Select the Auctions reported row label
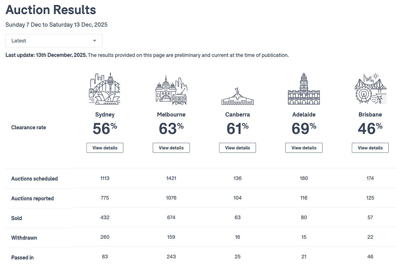Viewport: 396px width, 265px height. point(32,198)
